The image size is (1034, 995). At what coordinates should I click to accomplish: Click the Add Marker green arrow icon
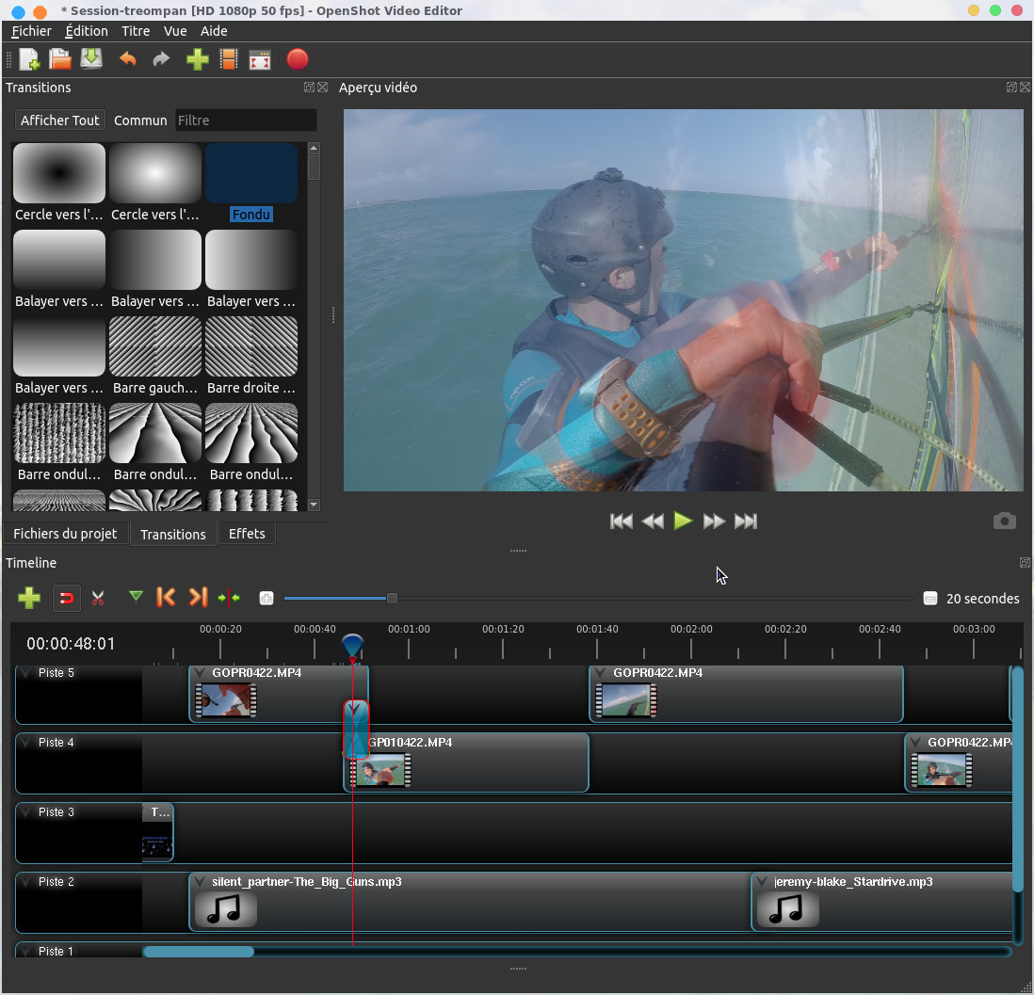136,597
